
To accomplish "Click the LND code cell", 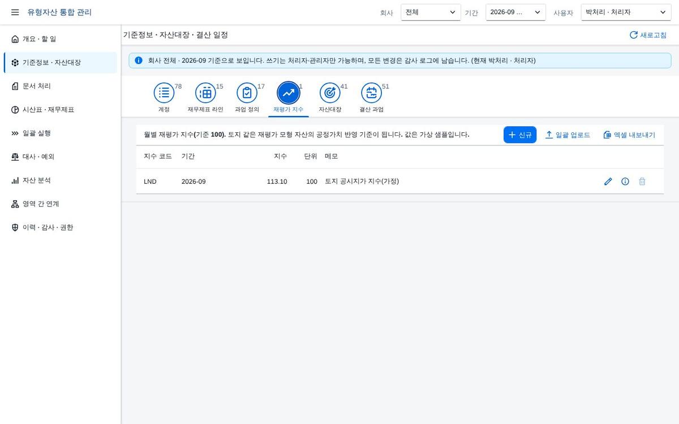I will [150, 181].
